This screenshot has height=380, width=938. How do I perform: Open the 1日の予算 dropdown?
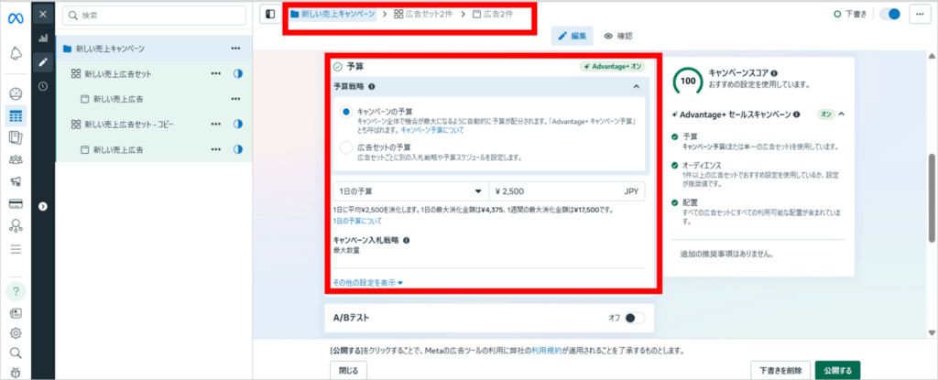click(410, 191)
